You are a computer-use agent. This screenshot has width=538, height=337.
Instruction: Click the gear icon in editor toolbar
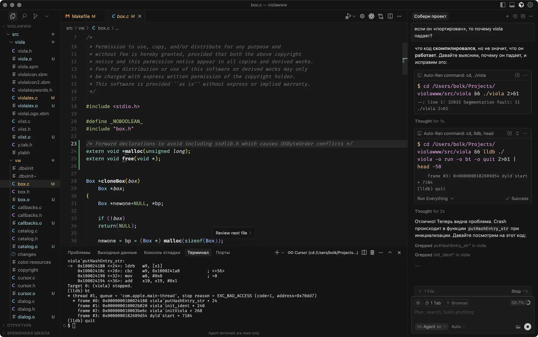[x=362, y=16]
